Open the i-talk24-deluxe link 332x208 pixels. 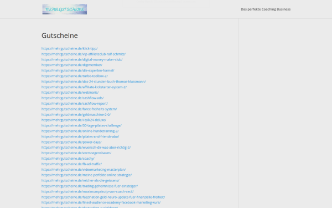coord(74,120)
